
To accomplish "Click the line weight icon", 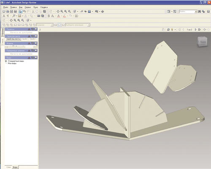I will point(76,16).
